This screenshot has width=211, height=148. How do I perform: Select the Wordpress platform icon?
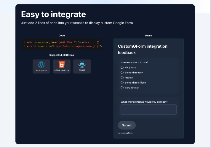point(41,66)
